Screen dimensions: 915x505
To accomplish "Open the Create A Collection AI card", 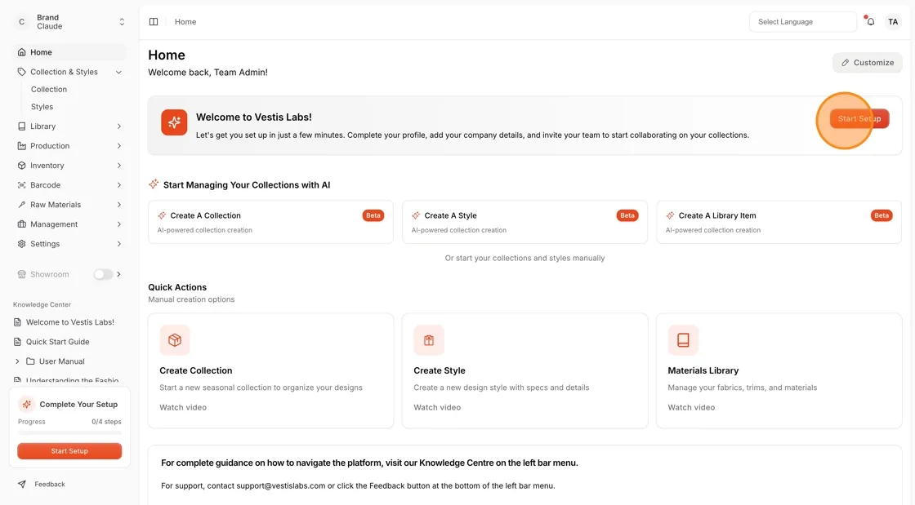I will [270, 223].
